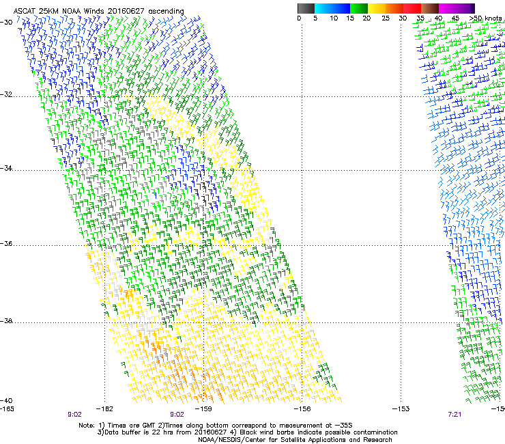The image size is (505, 444).
Task: Click the -30 latitude axis label
Action: [6, 23]
